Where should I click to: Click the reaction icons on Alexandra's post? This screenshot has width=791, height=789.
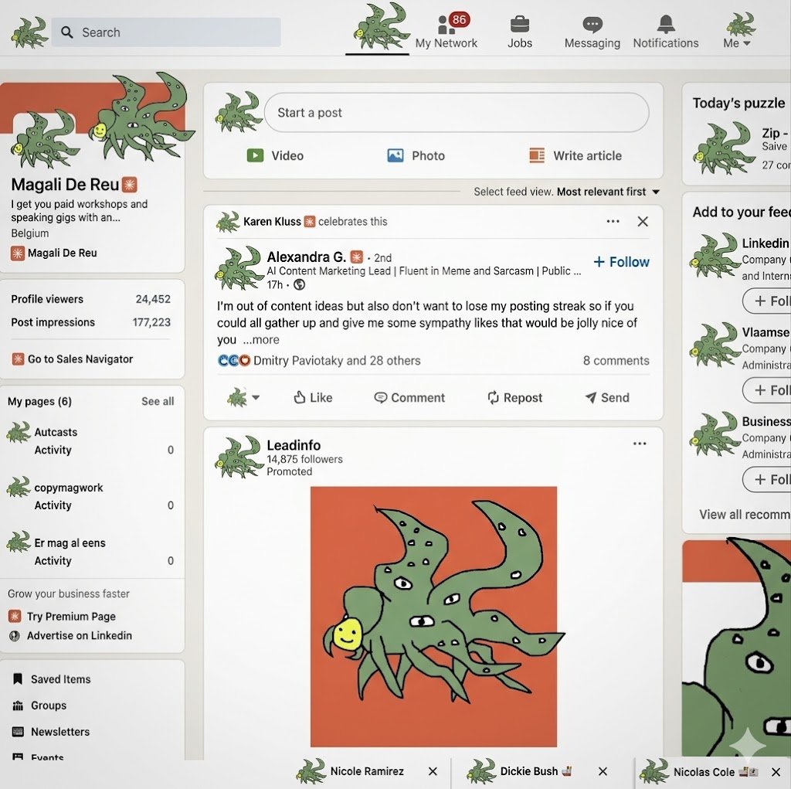click(234, 360)
